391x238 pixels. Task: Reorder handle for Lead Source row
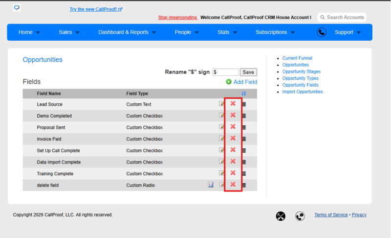(x=244, y=104)
